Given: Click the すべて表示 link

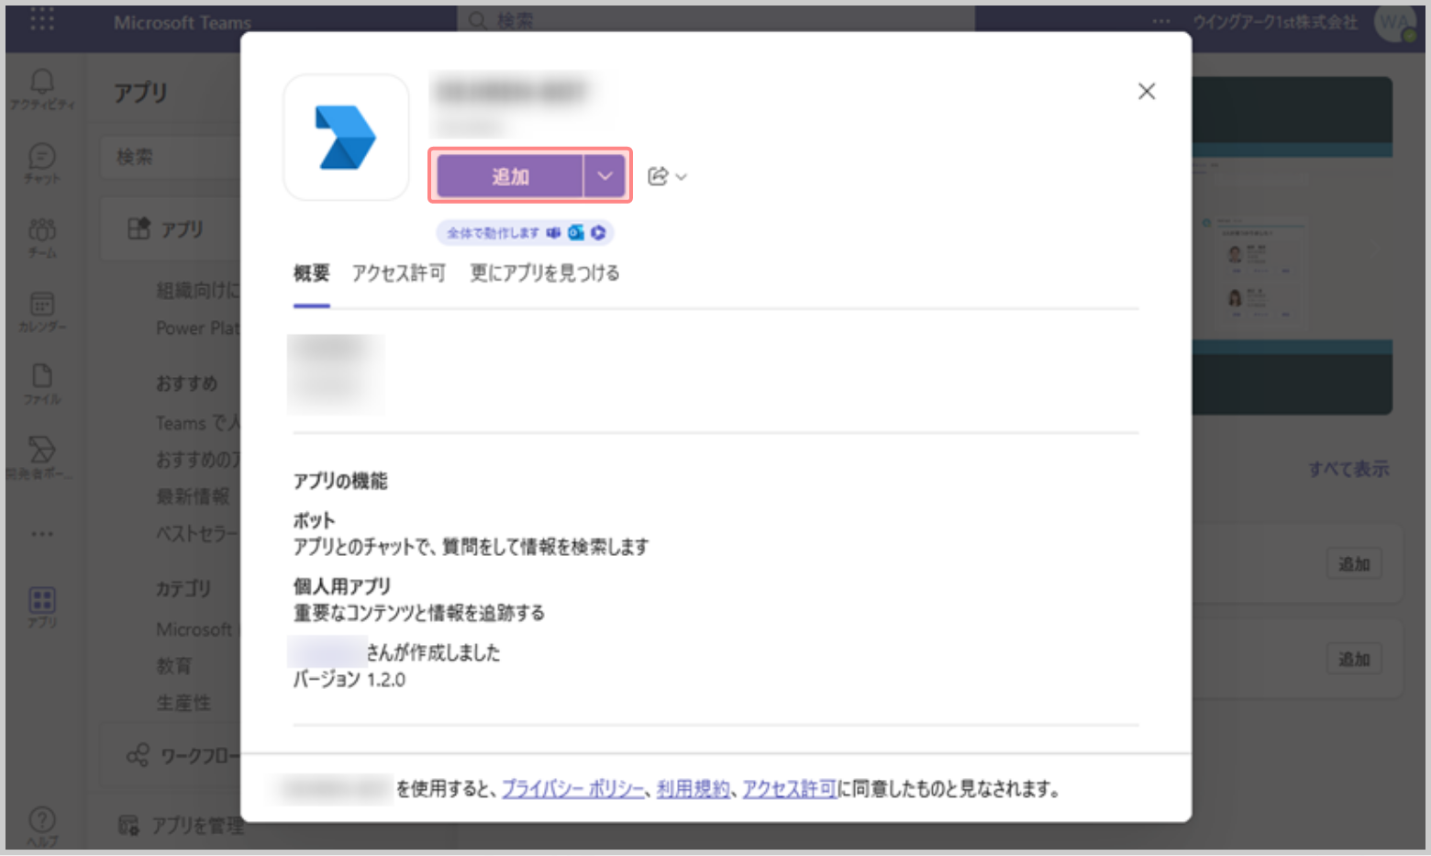Looking at the screenshot, I should point(1348,469).
